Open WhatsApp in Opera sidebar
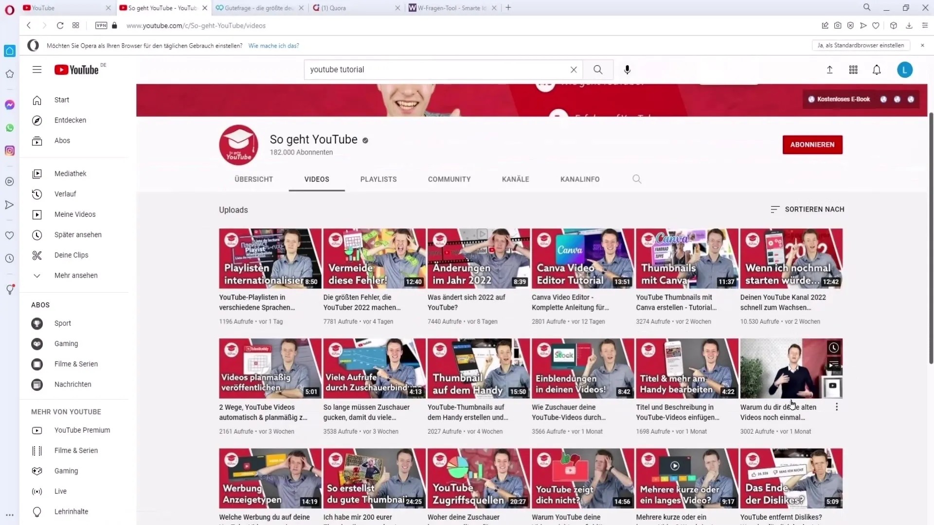934x525 pixels. [x=10, y=128]
